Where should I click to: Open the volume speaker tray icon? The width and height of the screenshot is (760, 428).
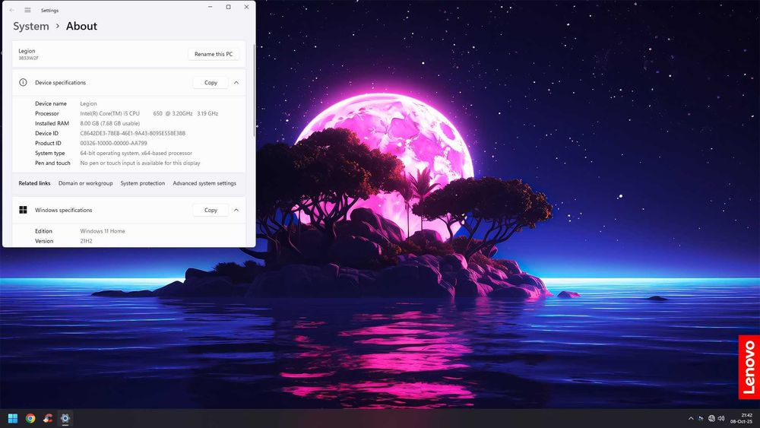tap(721, 418)
